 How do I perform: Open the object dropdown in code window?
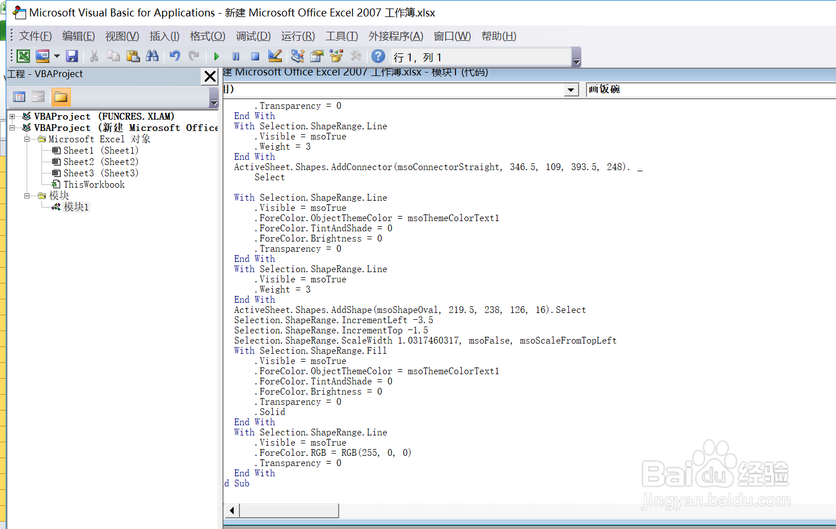pyautogui.click(x=571, y=90)
